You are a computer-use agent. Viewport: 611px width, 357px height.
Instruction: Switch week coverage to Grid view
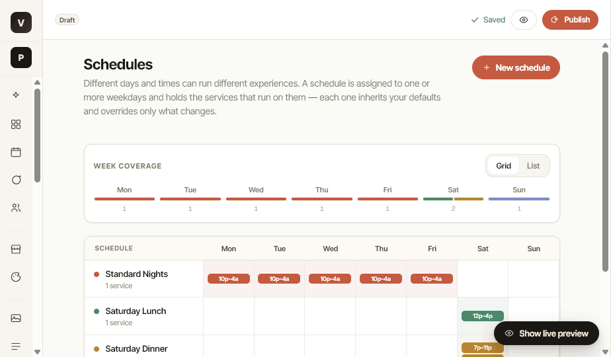(x=503, y=166)
